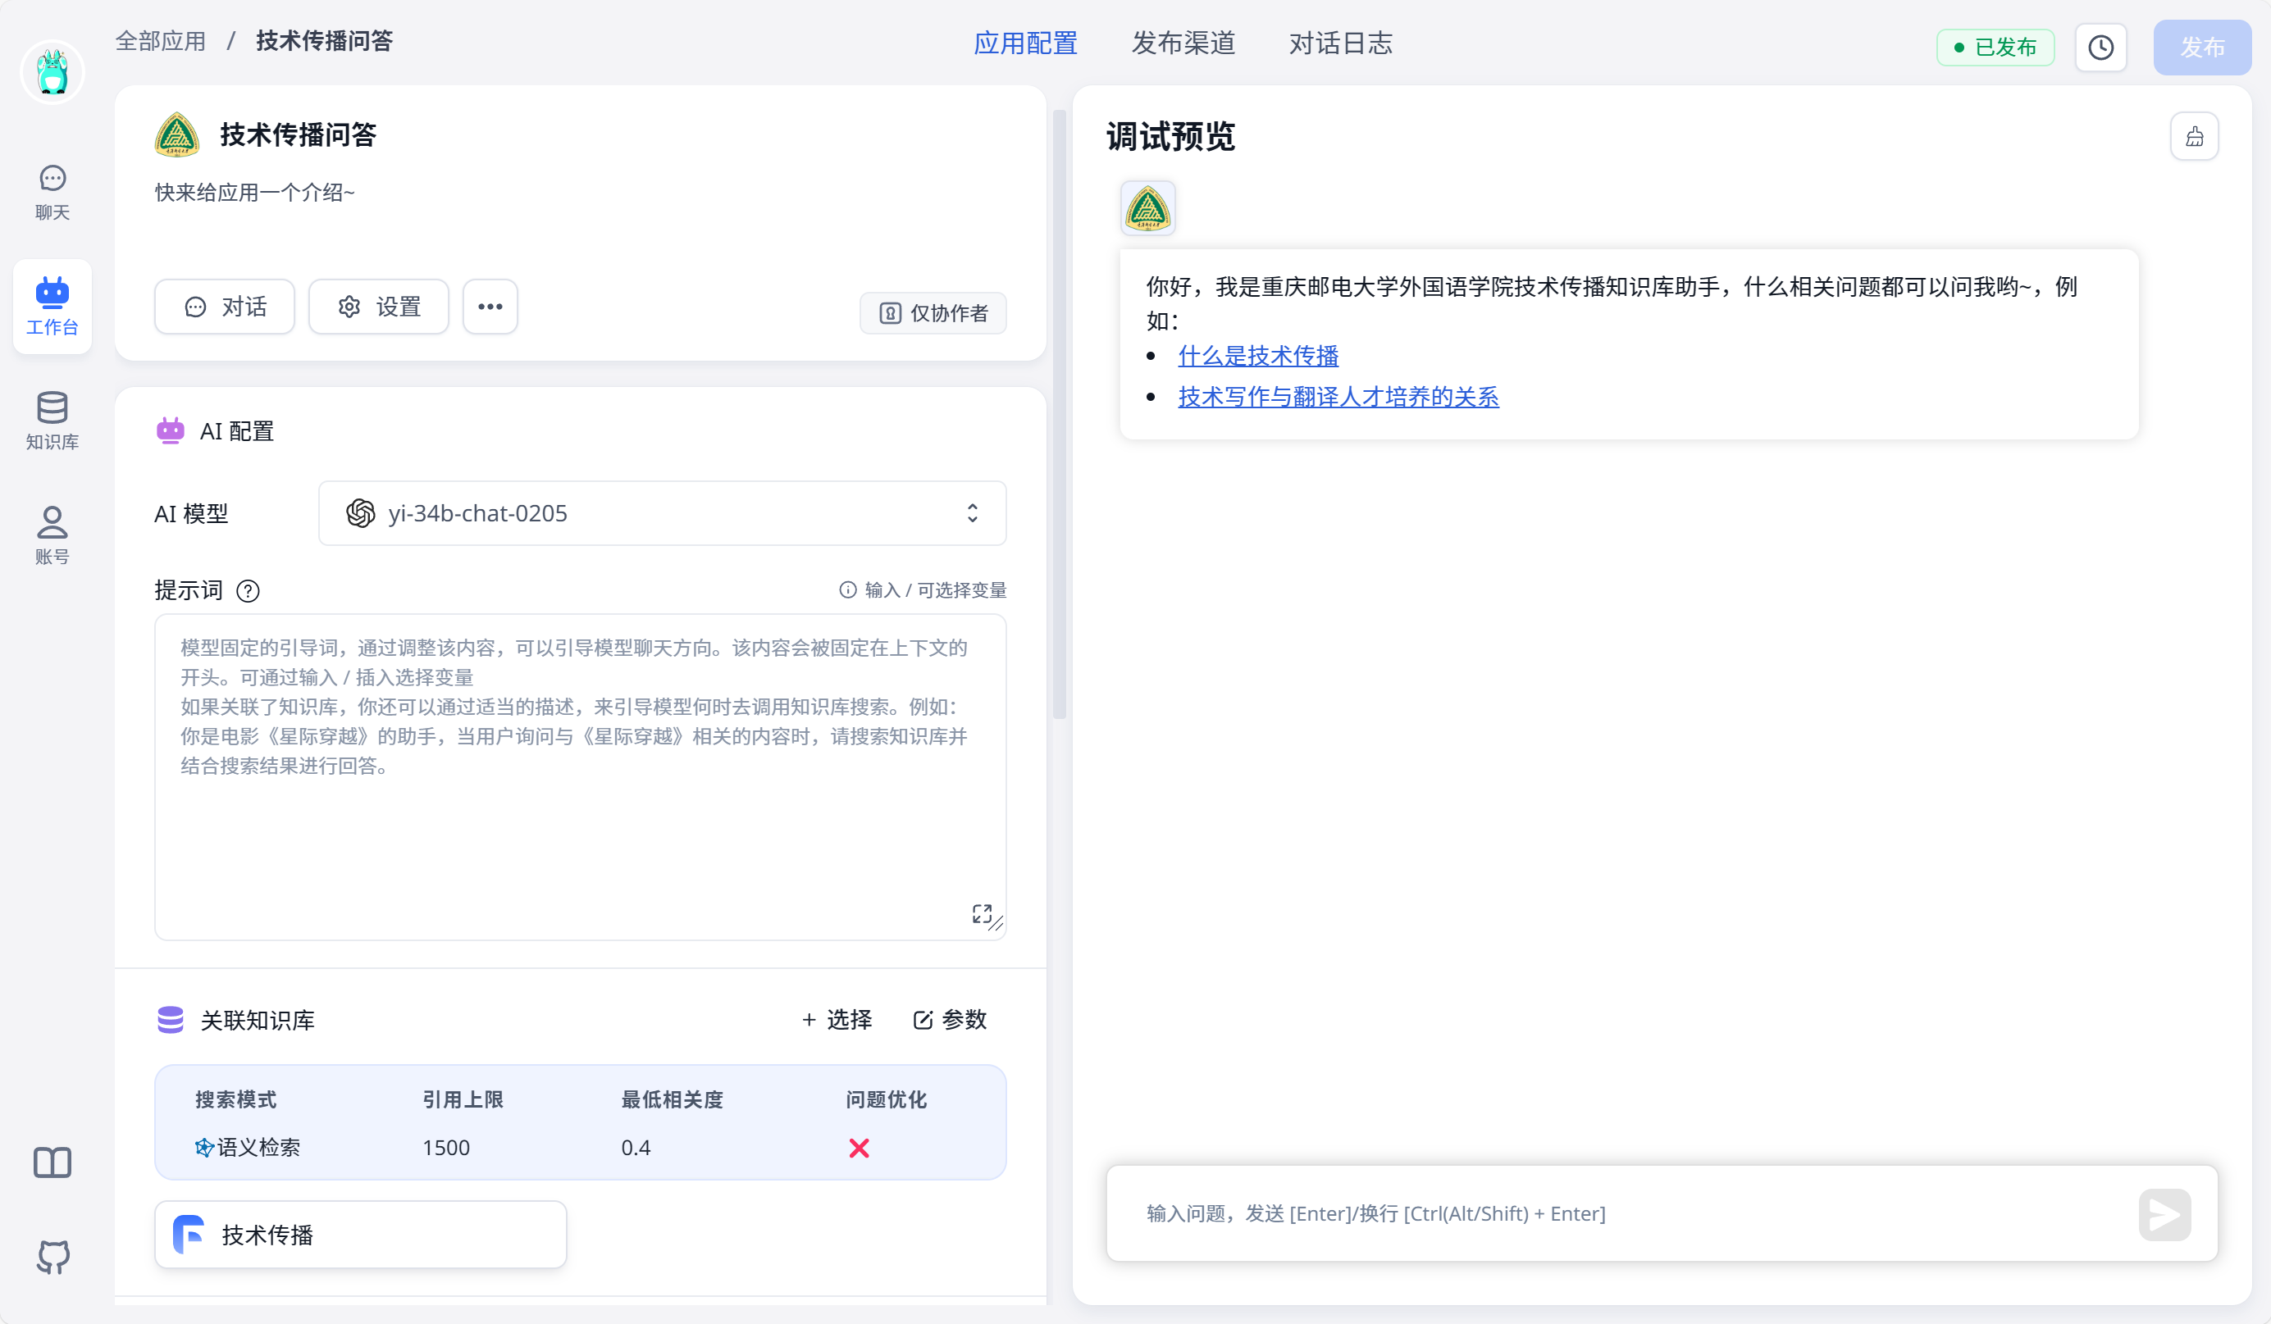Click the documentation book icon
Viewport: 2271px width, 1324px height.
[52, 1162]
